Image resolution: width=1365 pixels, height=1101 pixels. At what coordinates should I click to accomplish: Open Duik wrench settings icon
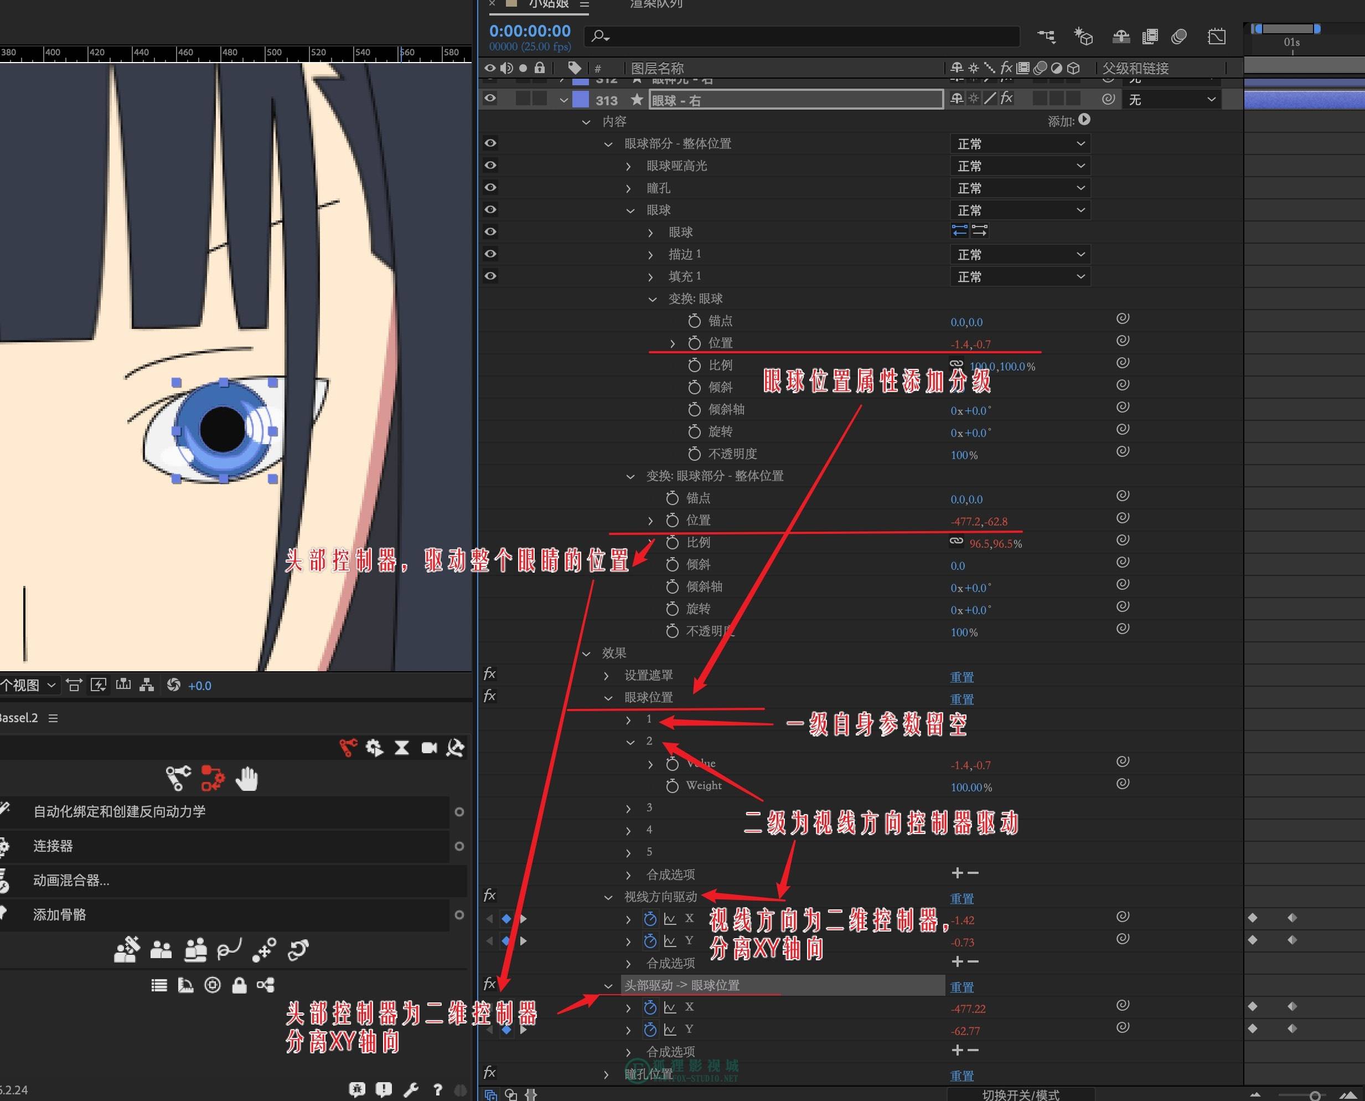click(411, 1089)
